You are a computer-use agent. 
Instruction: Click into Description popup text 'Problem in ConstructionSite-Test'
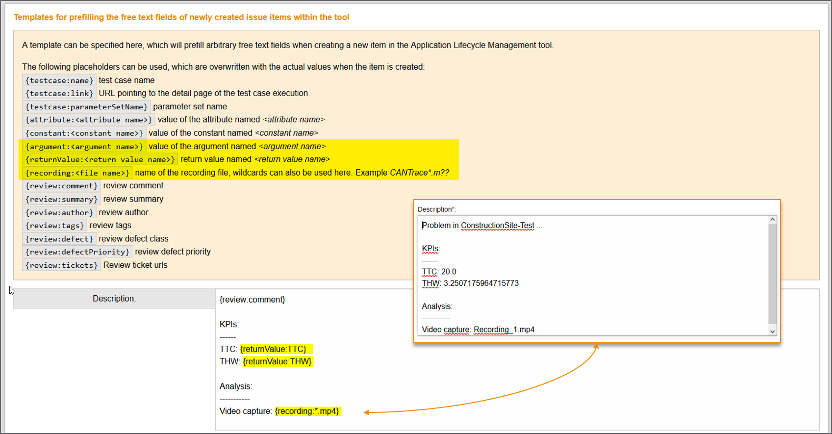478,226
